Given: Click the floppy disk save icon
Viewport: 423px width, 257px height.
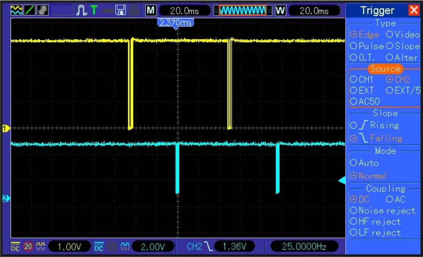Looking at the screenshot, I should pos(121,10).
